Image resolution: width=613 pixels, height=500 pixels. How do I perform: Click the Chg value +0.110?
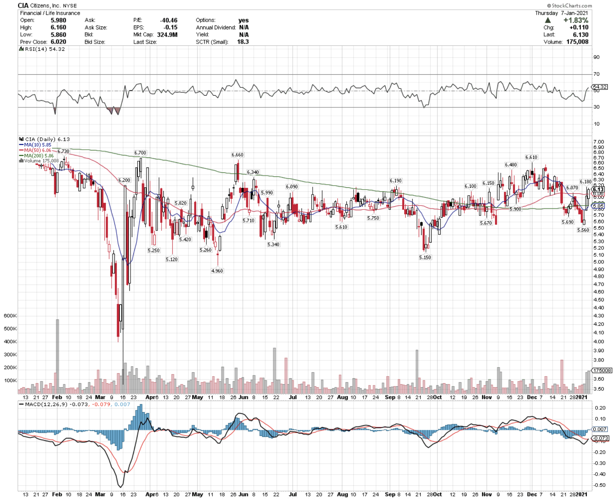pyautogui.click(x=579, y=27)
